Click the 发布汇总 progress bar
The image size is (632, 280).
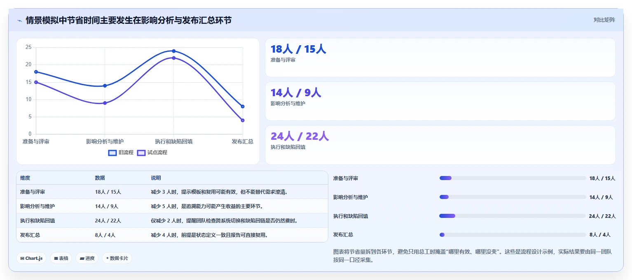pyautogui.click(x=513, y=235)
